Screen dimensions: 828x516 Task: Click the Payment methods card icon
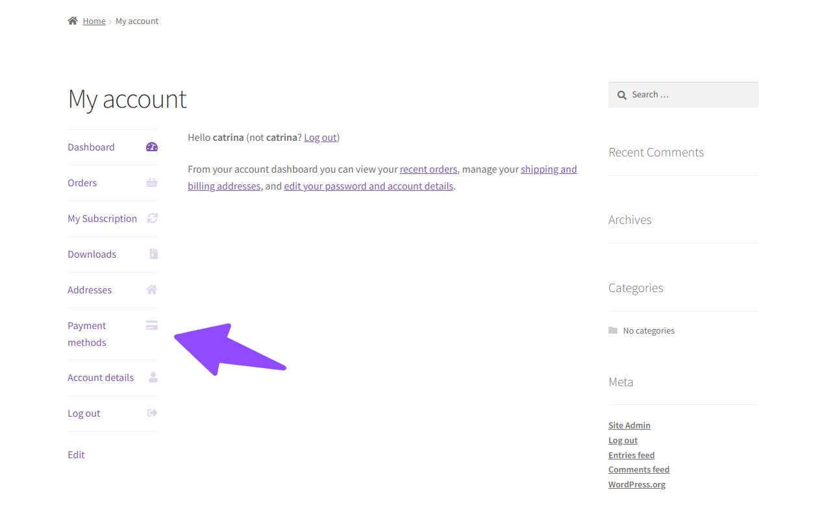152,326
